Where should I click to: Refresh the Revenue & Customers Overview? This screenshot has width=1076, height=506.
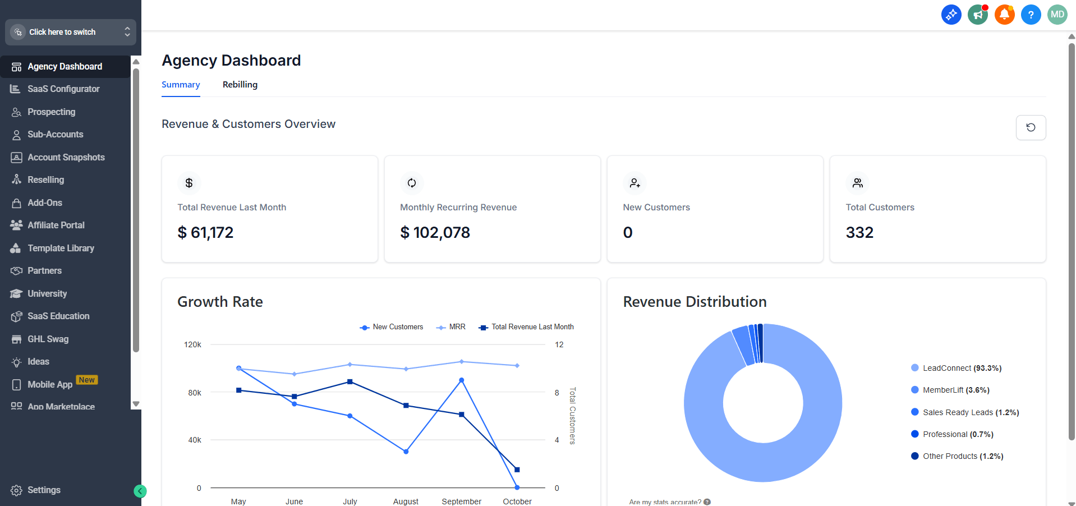pos(1031,127)
